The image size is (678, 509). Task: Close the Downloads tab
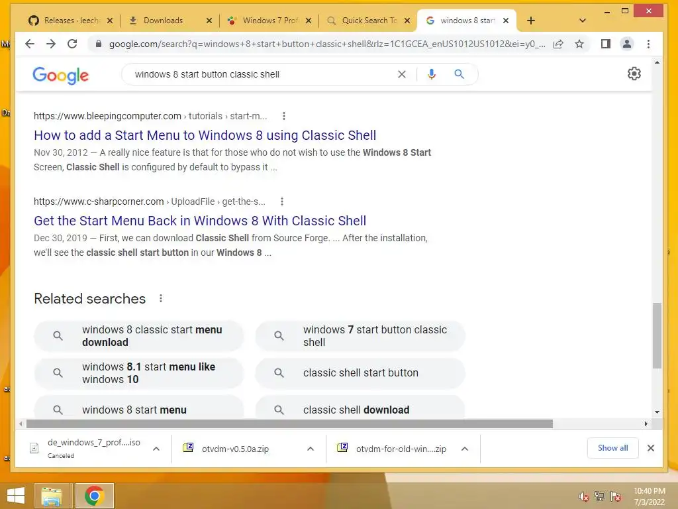(x=209, y=21)
